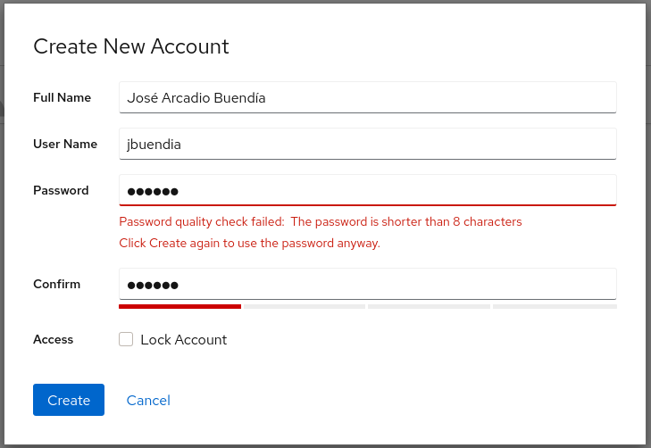651x448 pixels.
Task: Click the Access label
Action: coord(53,339)
